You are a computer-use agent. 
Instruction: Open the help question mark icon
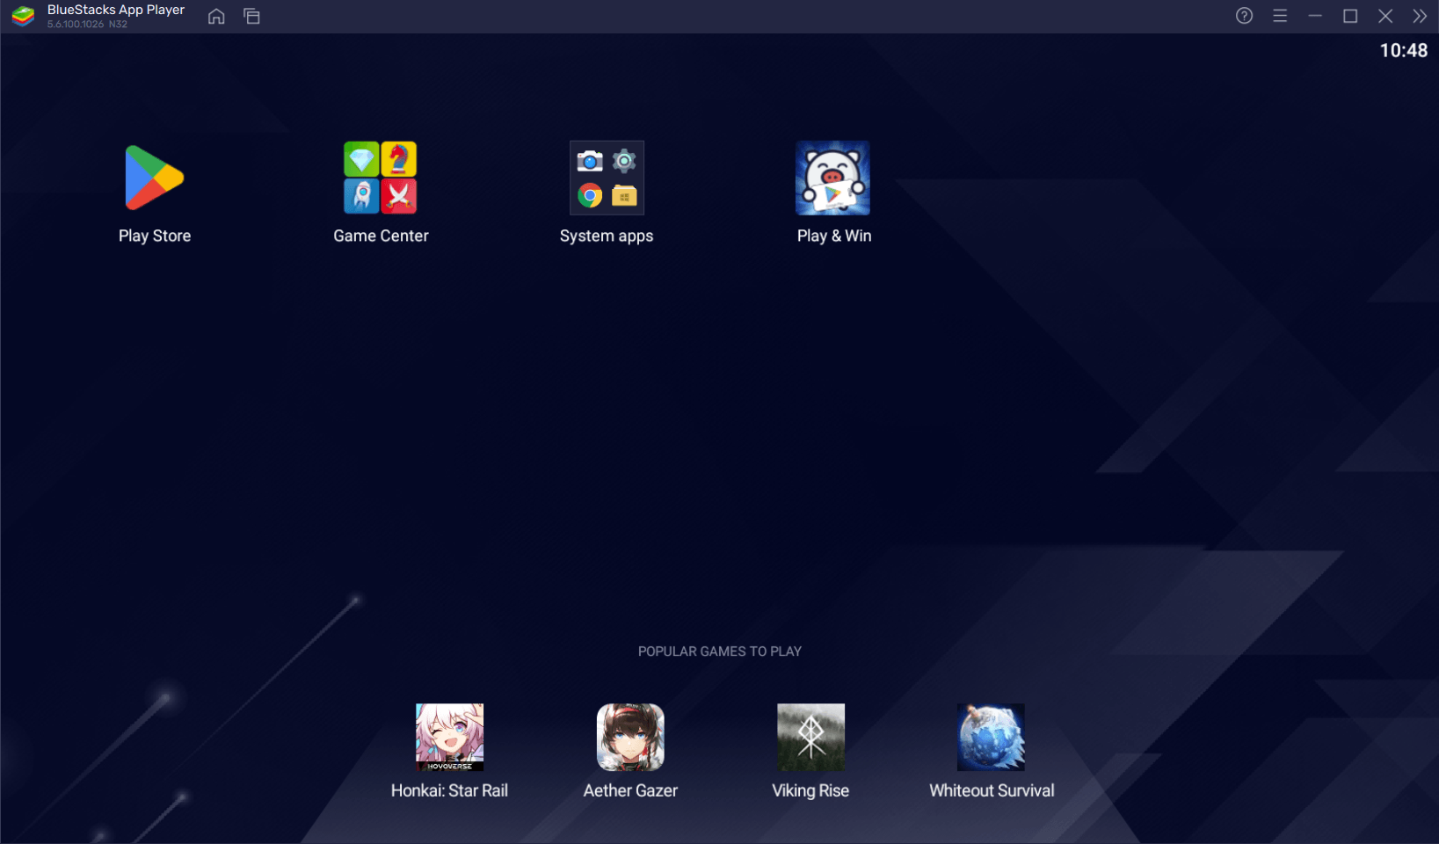pos(1244,16)
